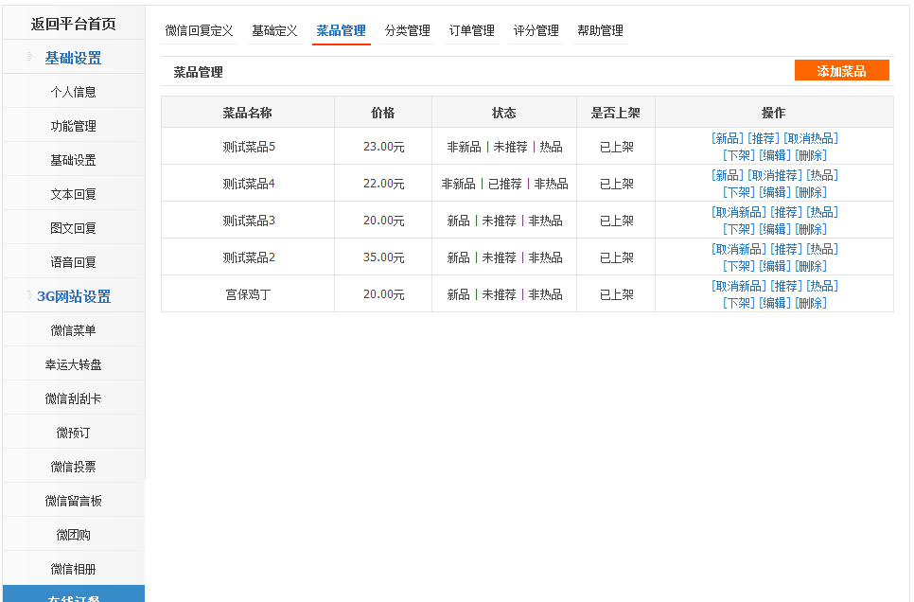The height and width of the screenshot is (602, 914).
Task: Click the arrow icon beside 基础设置
Action: click(30, 58)
